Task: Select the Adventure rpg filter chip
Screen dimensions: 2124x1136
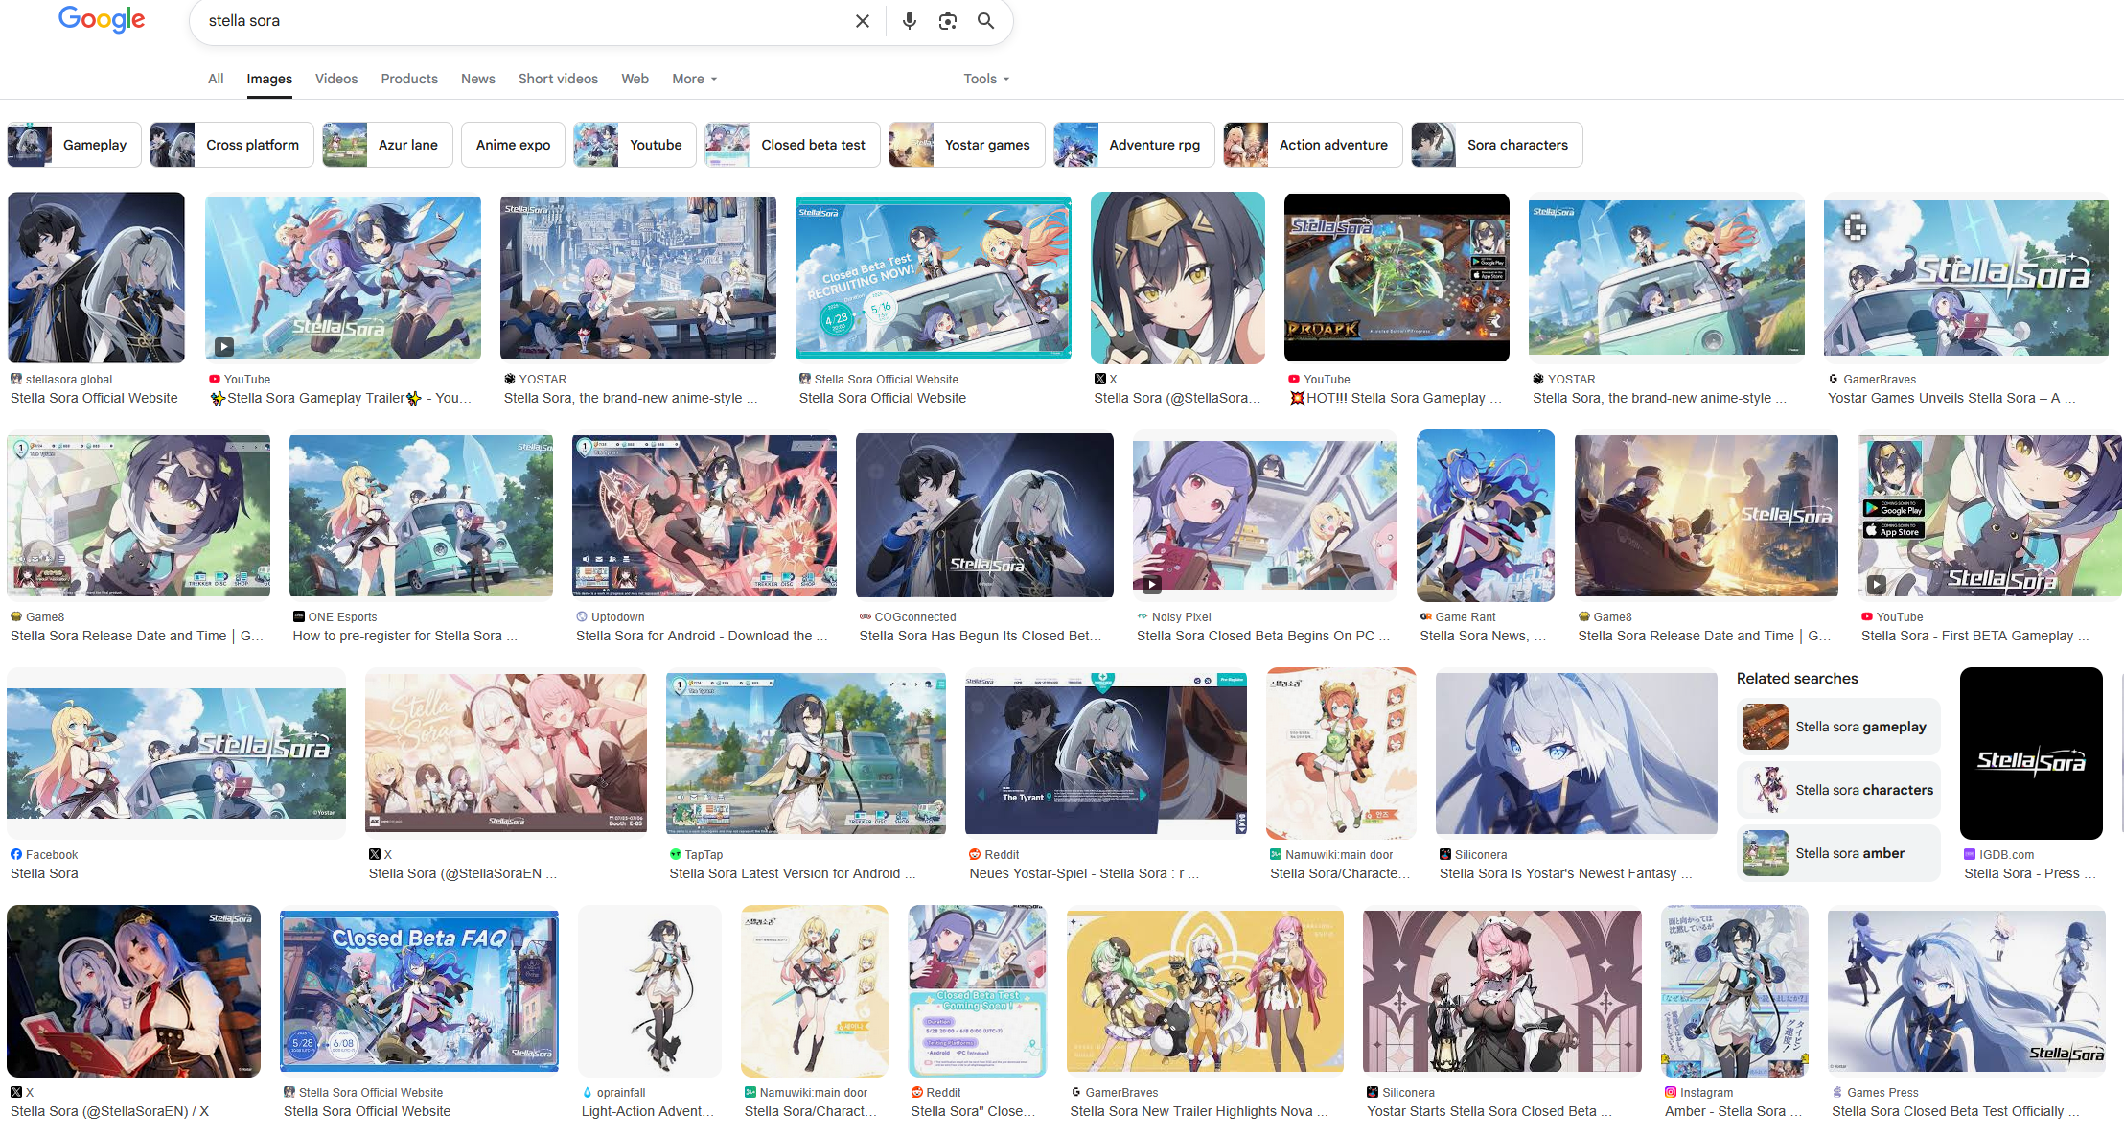Action: click(1134, 145)
